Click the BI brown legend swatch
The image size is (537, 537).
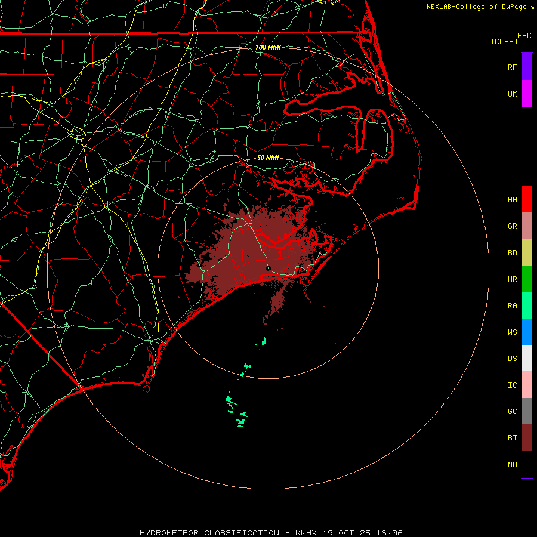click(x=527, y=438)
